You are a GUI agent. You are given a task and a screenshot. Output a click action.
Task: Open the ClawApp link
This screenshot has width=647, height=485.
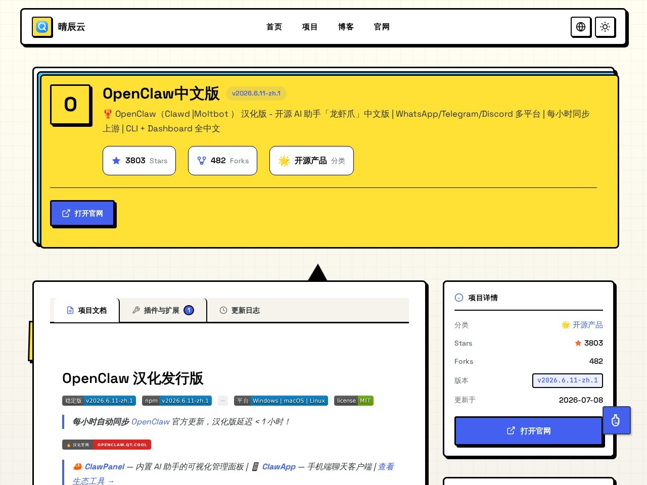[279, 466]
